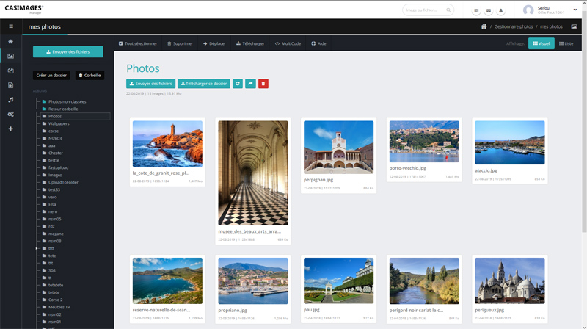This screenshot has height=329, width=587.
Task: Click the red trash delete folder button
Action: pyautogui.click(x=263, y=84)
